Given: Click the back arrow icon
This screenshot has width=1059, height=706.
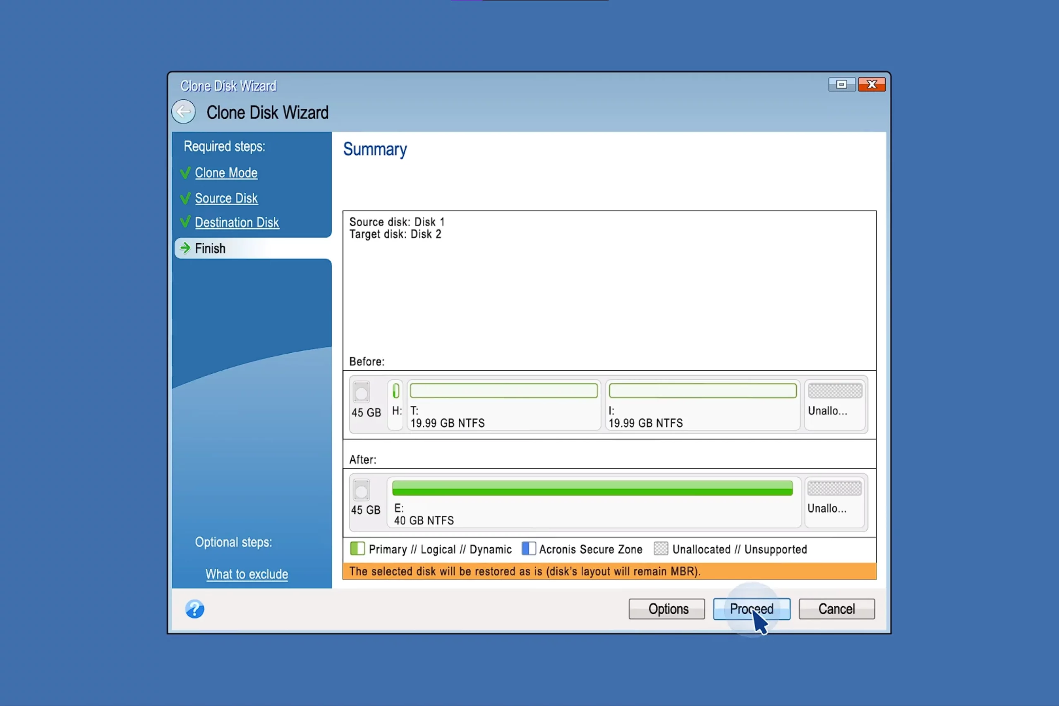Looking at the screenshot, I should click(x=183, y=112).
